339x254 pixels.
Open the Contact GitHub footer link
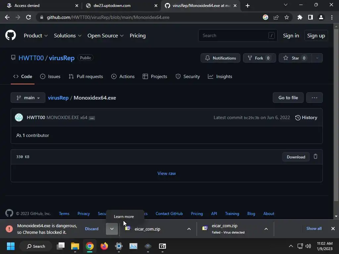point(169,214)
